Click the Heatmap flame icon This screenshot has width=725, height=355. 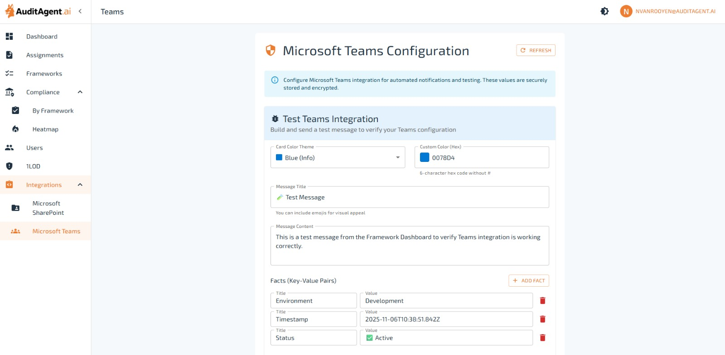(x=15, y=129)
